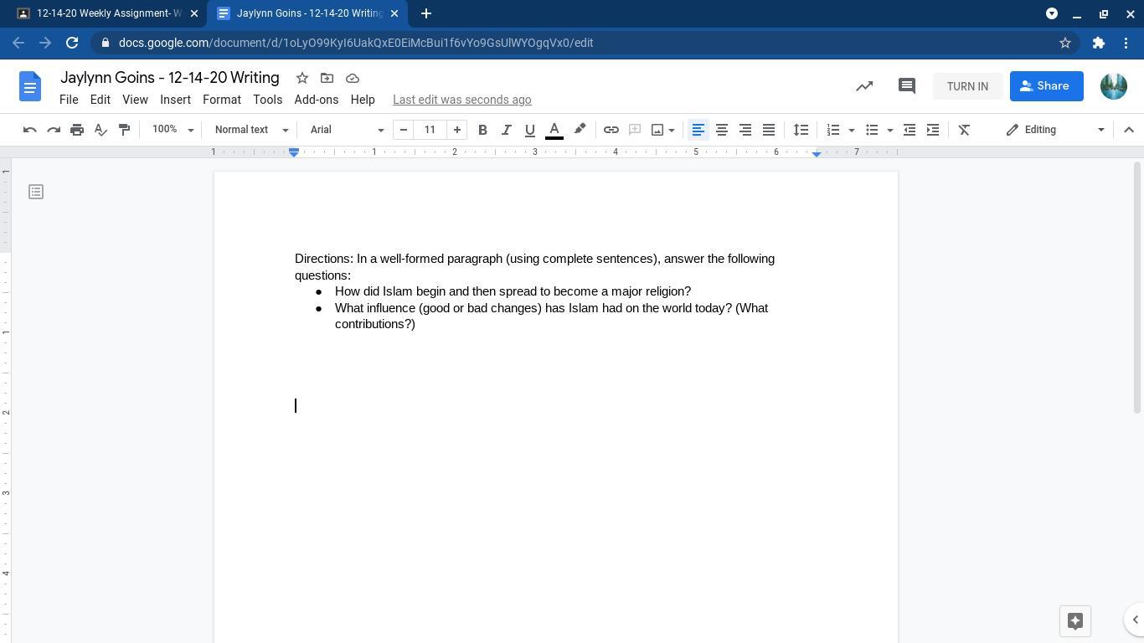Image resolution: width=1144 pixels, height=643 pixels.
Task: Toggle italic formatting
Action: (506, 130)
